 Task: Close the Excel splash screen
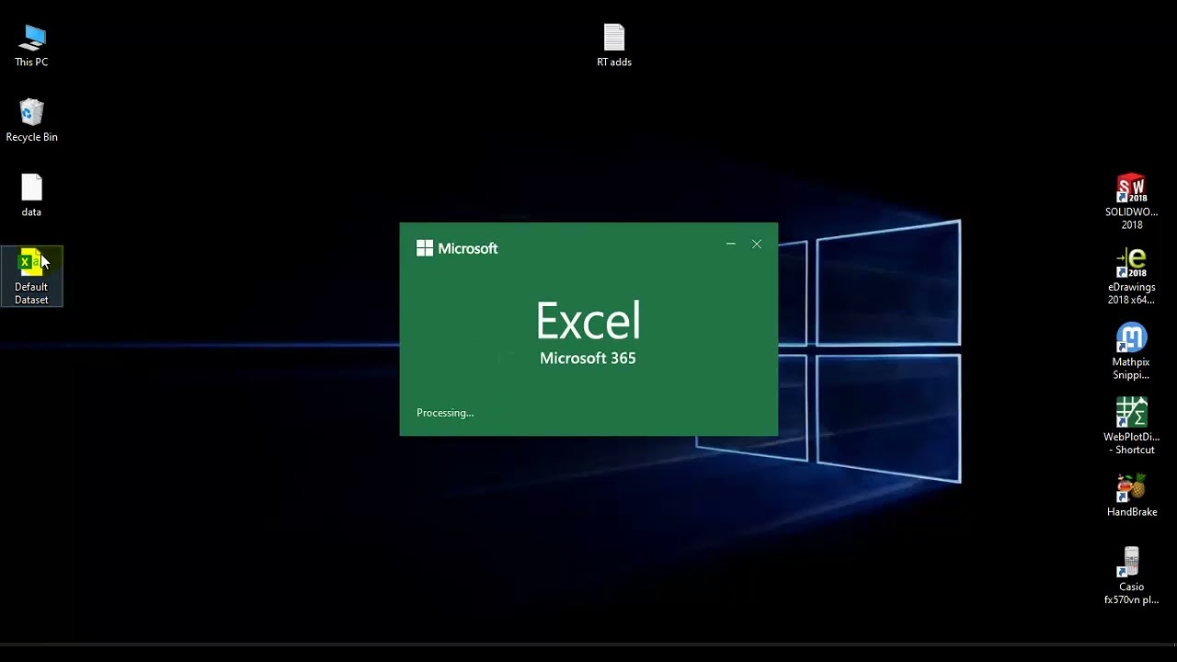(x=757, y=244)
